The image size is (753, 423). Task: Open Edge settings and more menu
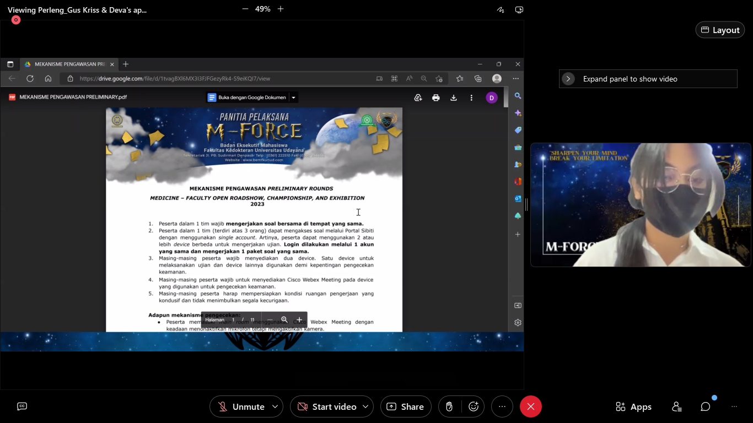(516, 79)
